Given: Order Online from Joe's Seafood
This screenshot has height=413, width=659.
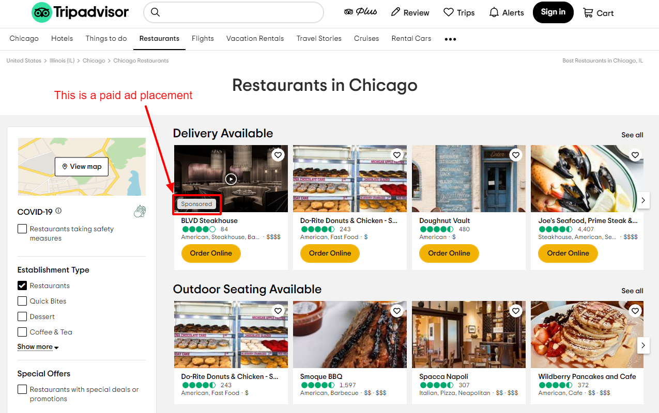Looking at the screenshot, I should pos(568,253).
